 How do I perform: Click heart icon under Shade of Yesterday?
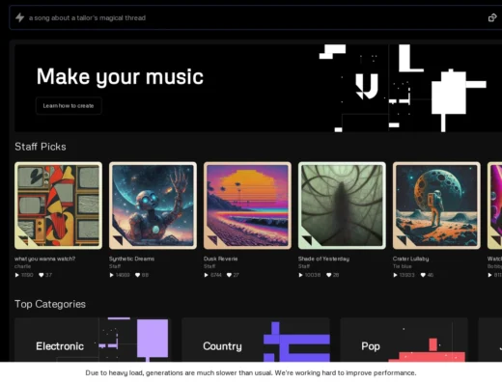coord(329,275)
